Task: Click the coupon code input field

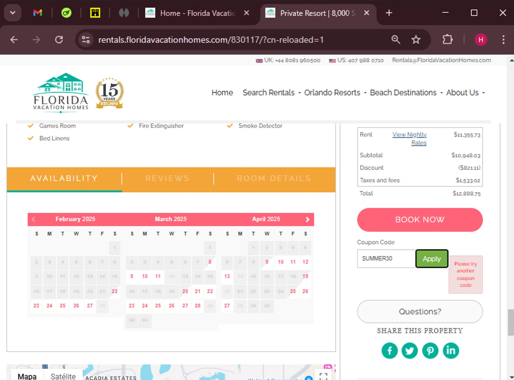Action: [x=386, y=259]
